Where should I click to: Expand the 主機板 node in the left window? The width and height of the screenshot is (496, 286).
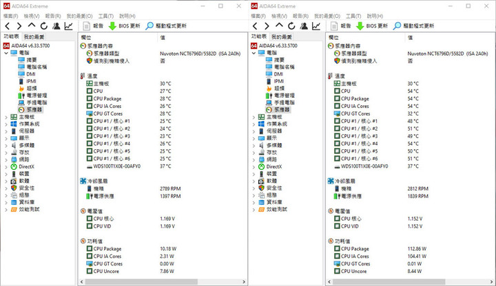(6, 117)
